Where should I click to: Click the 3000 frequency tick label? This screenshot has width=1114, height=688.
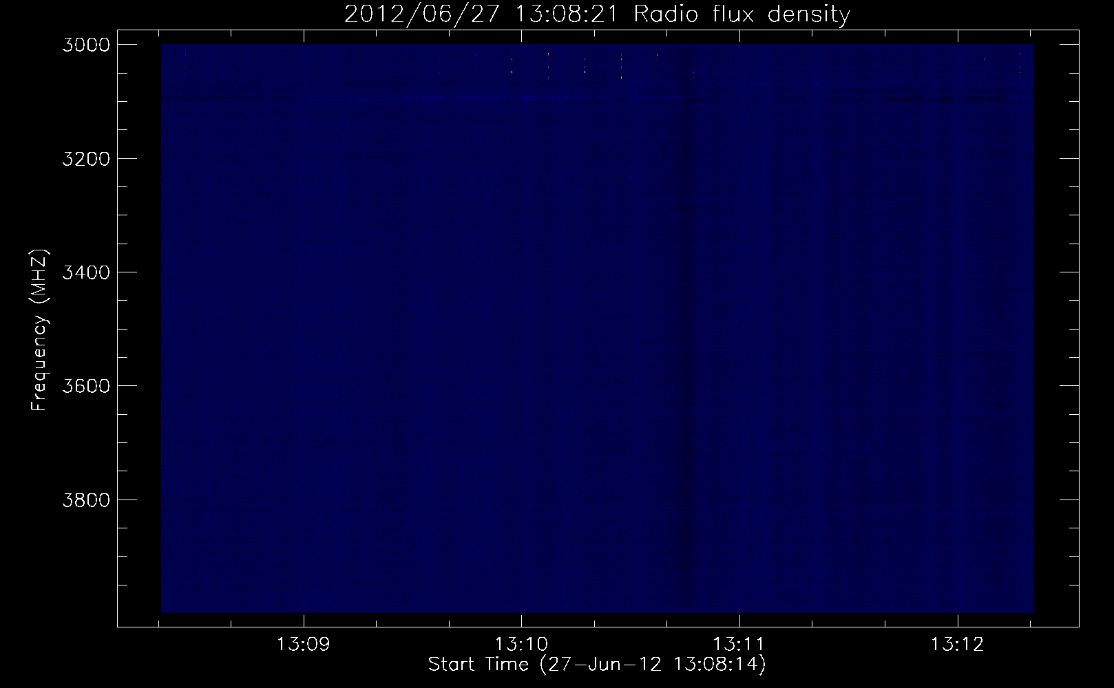86,45
